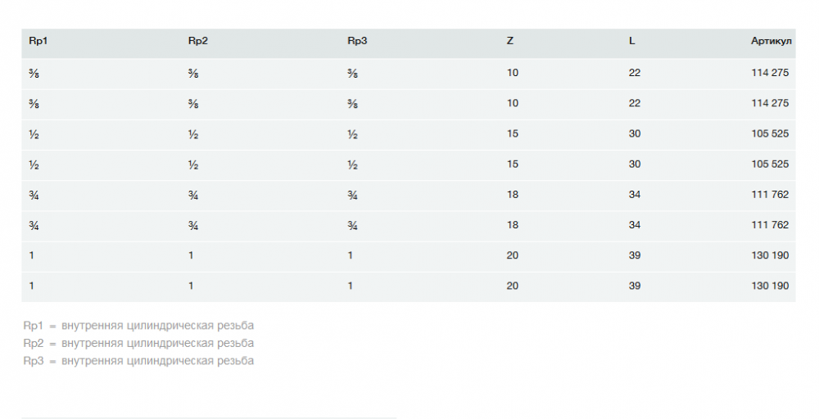Click the Z value 10 in the first row
This screenshot has width=819, height=419.
coord(513,73)
